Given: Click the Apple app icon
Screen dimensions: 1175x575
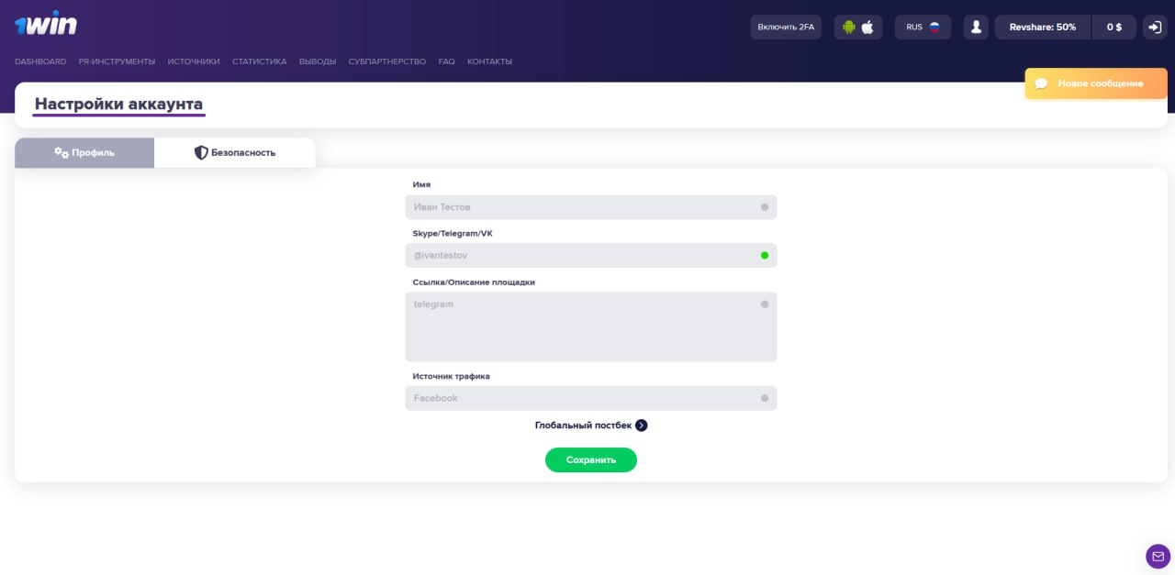Looking at the screenshot, I should click(x=867, y=28).
